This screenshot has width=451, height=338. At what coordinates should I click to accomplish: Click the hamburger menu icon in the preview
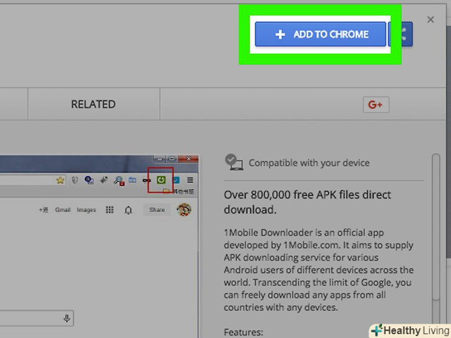(190, 180)
